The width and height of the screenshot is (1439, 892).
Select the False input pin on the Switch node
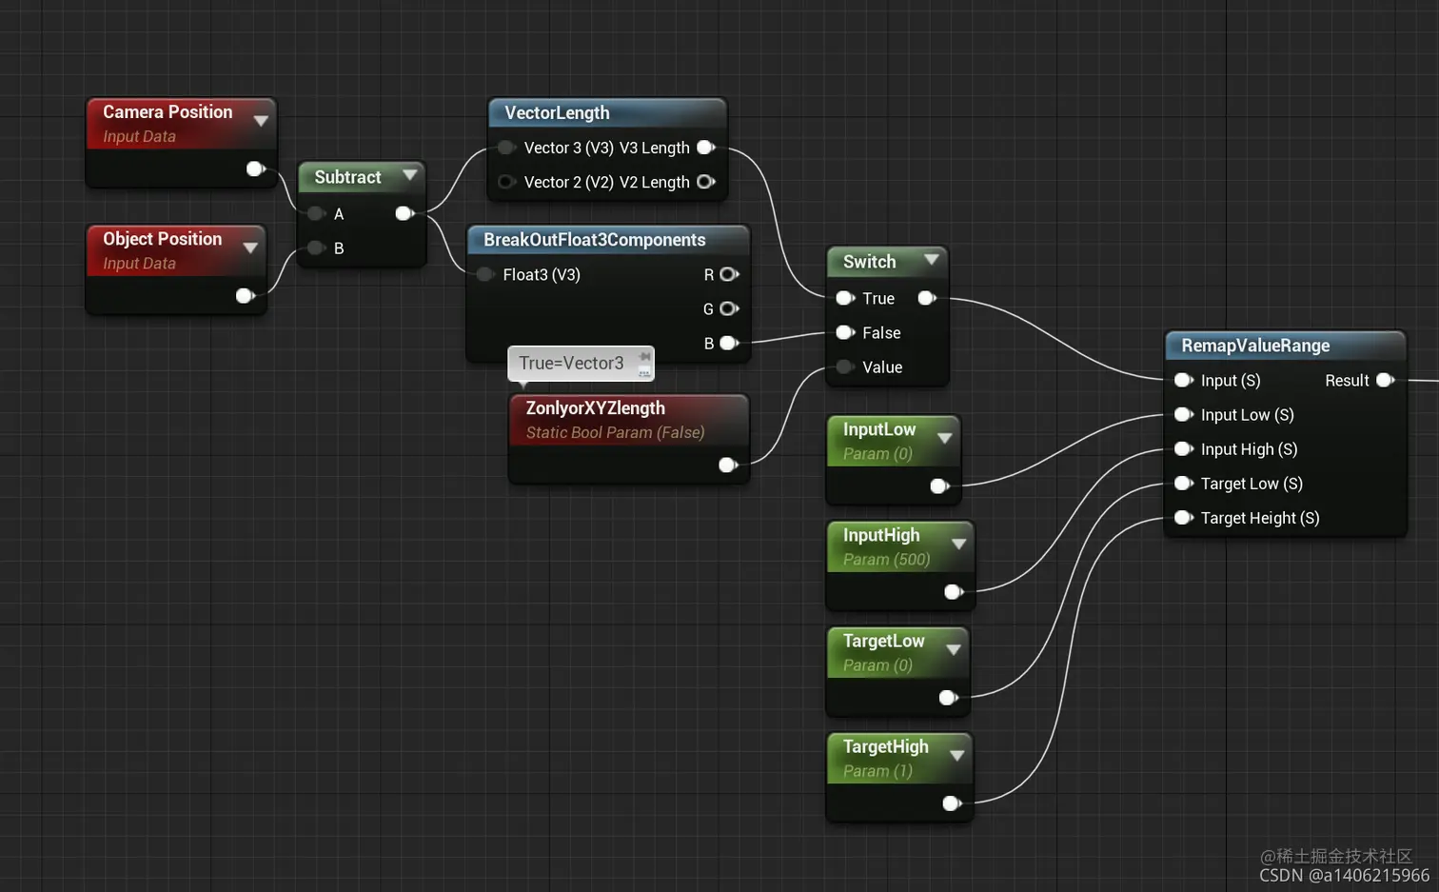pyautogui.click(x=844, y=332)
